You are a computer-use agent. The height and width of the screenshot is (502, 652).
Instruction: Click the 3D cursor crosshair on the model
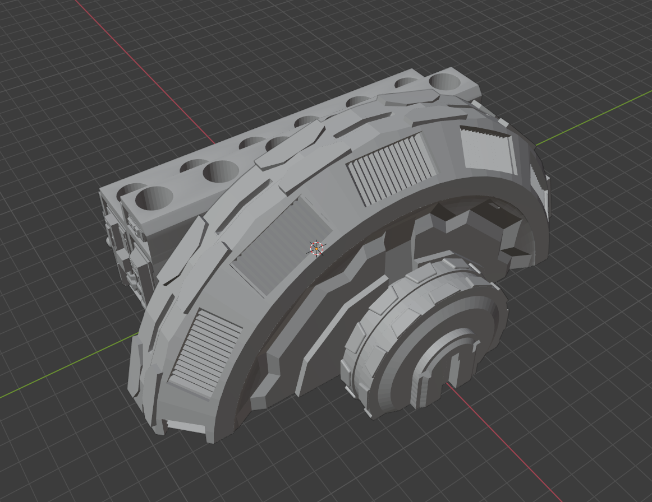[316, 248]
